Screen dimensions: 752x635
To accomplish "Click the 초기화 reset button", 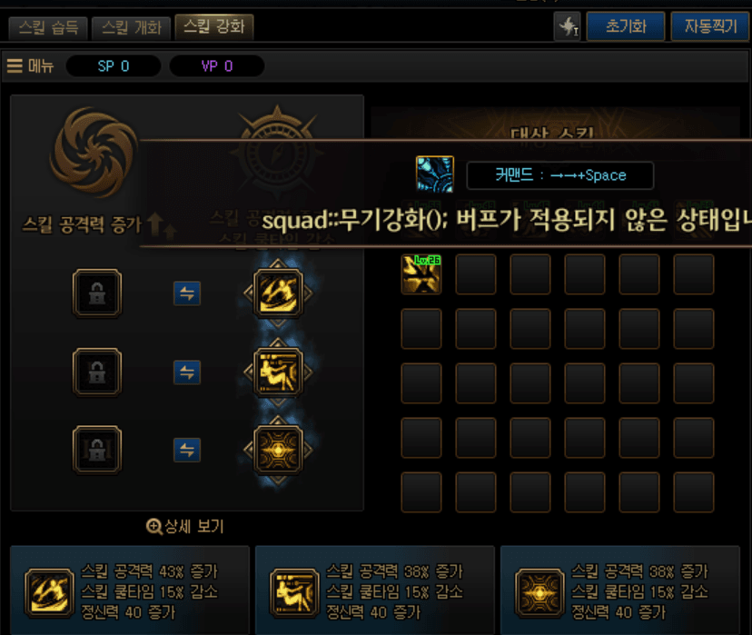I will click(626, 26).
